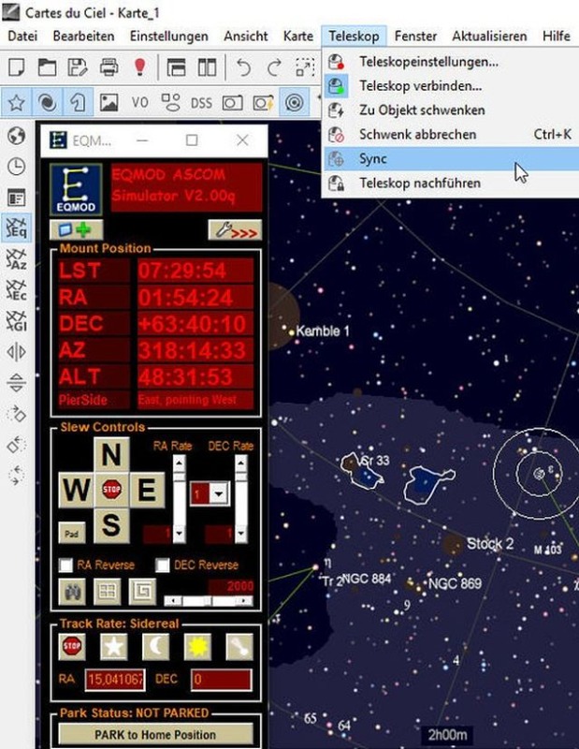Click RA Rate slider up arrow
This screenshot has height=749, width=579.
click(x=179, y=463)
